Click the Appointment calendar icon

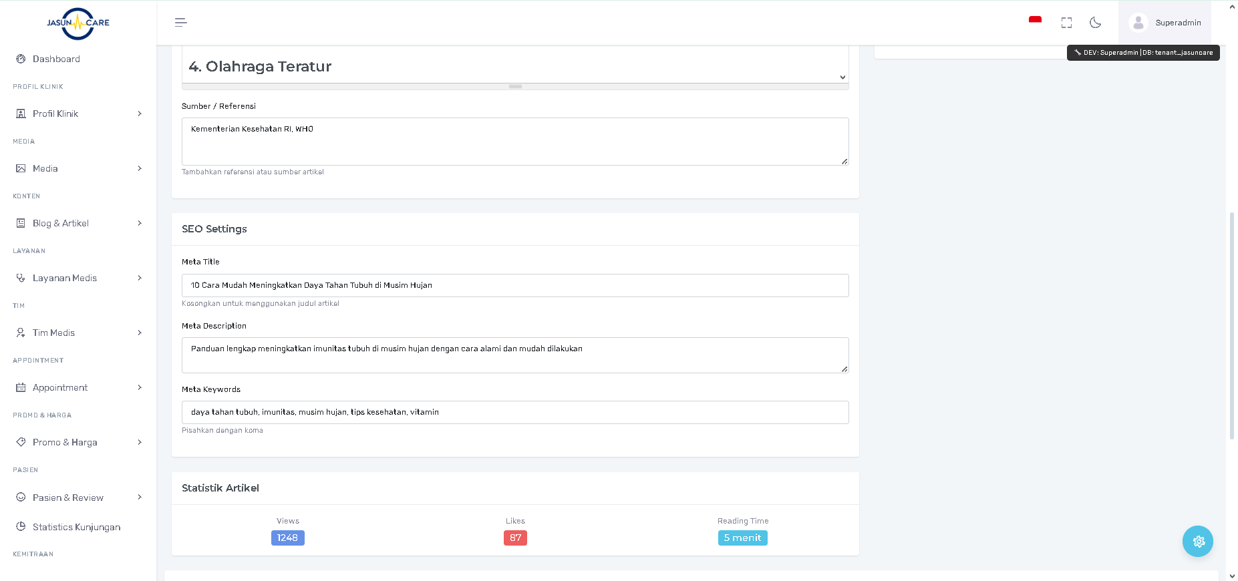(x=21, y=387)
